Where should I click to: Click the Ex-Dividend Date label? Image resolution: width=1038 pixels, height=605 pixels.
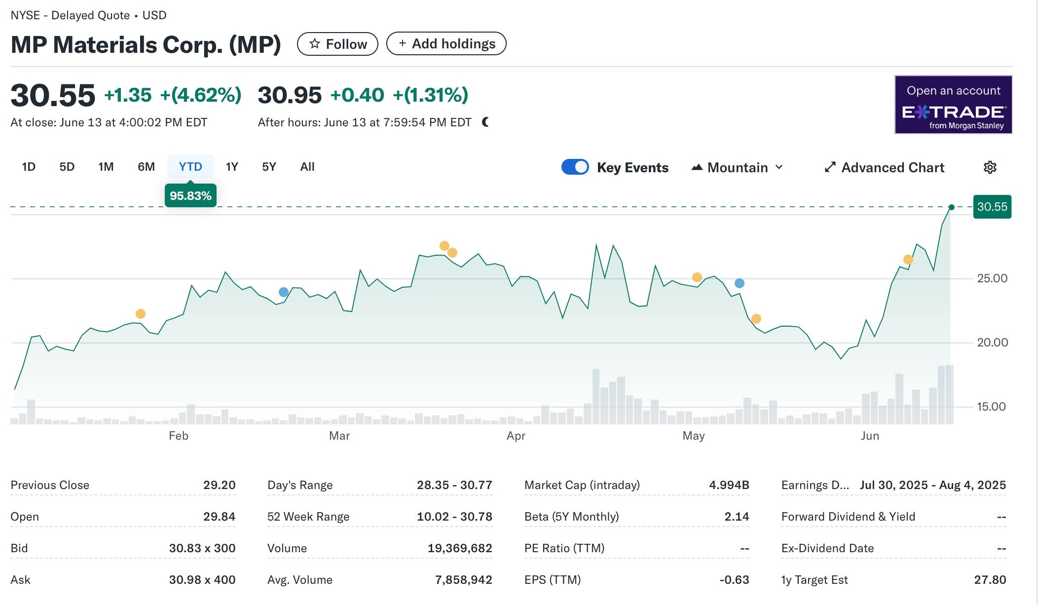[x=827, y=548]
